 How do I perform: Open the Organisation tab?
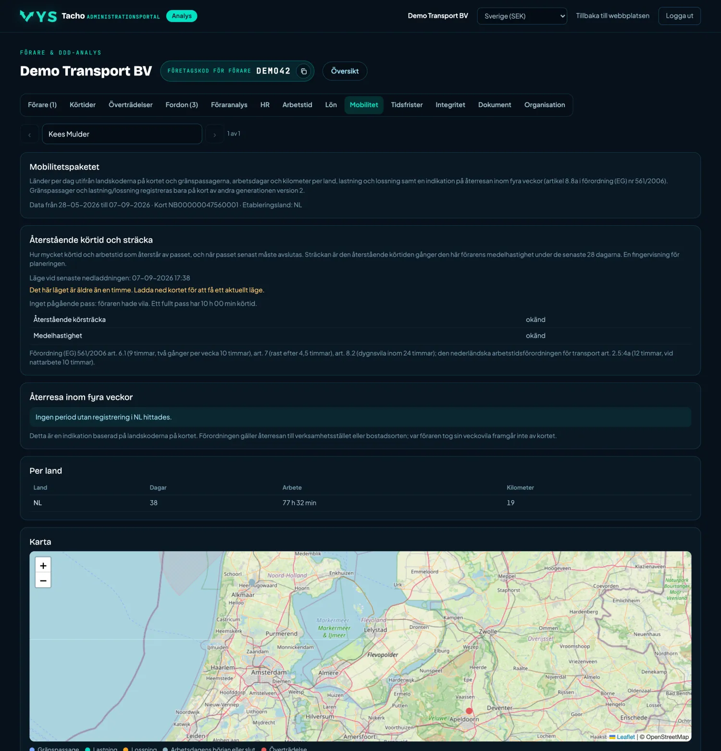[545, 105]
